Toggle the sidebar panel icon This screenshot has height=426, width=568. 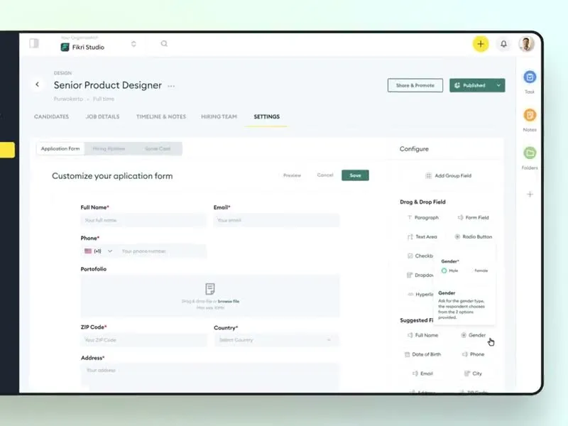tap(34, 43)
